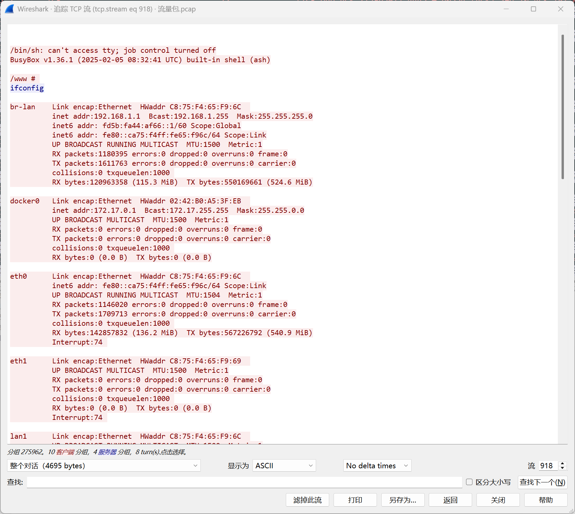The width and height of the screenshot is (575, 514).
Task: Click the 'HWaddr C8:75:F4:65:F9:69' eth1 line
Action: 147,361
